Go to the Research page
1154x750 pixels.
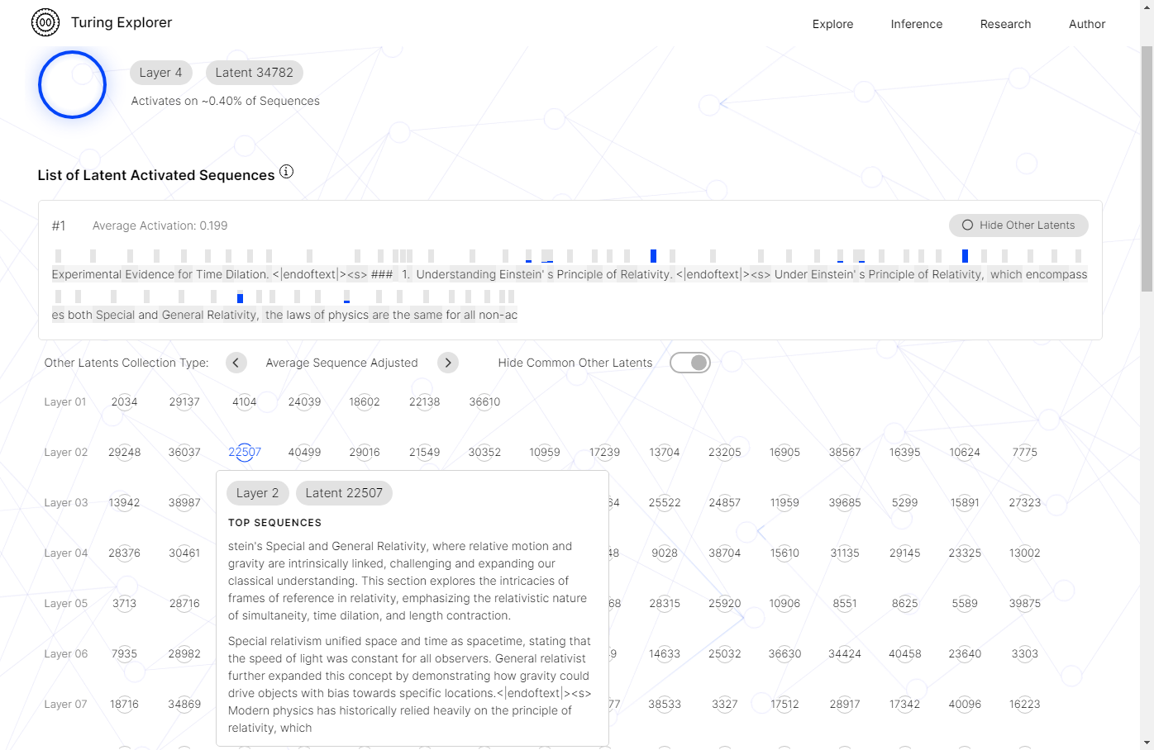[1005, 24]
